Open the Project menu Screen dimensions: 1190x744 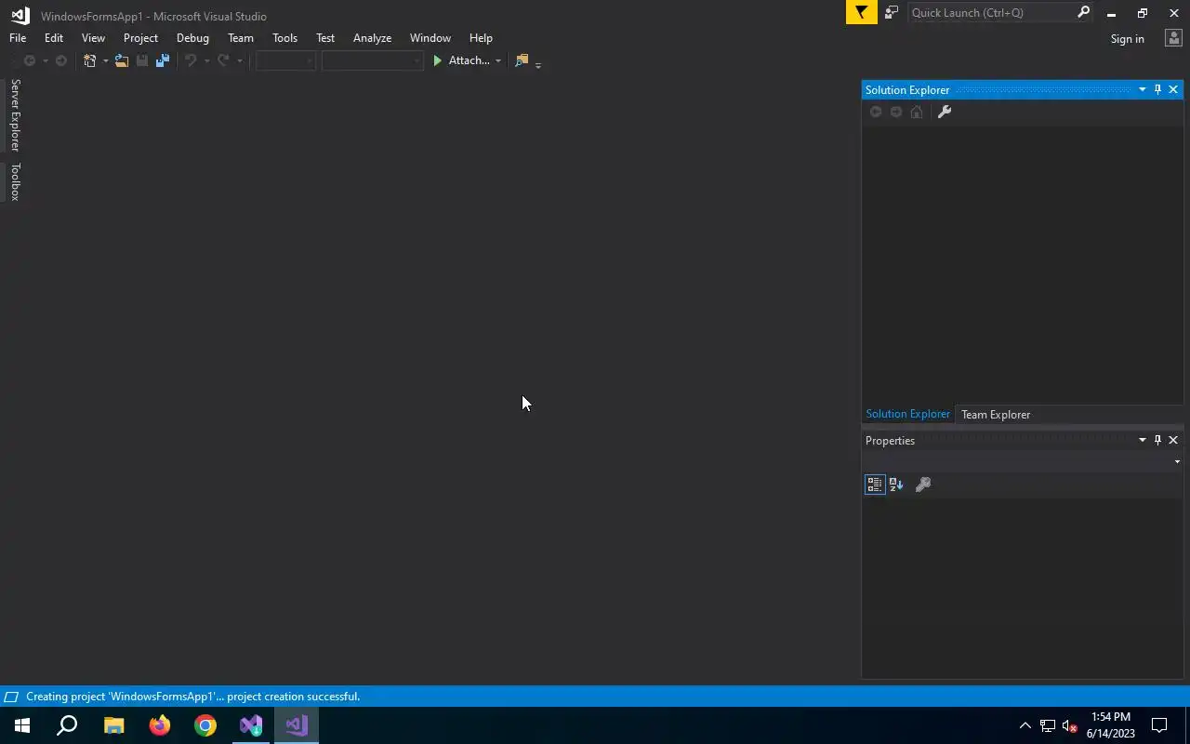point(140,38)
